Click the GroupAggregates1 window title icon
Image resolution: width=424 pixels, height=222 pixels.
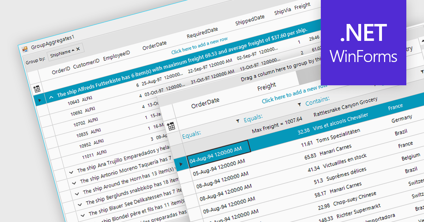point(25,49)
